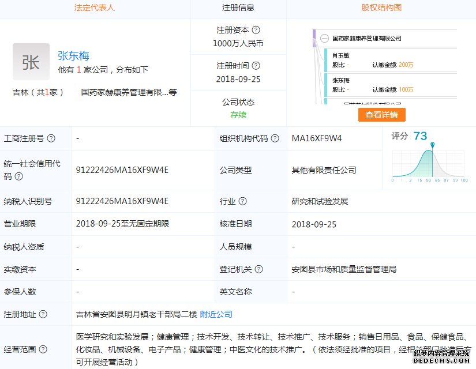Click the 英文名称 row label
476x369 pixels.
[x=235, y=292]
